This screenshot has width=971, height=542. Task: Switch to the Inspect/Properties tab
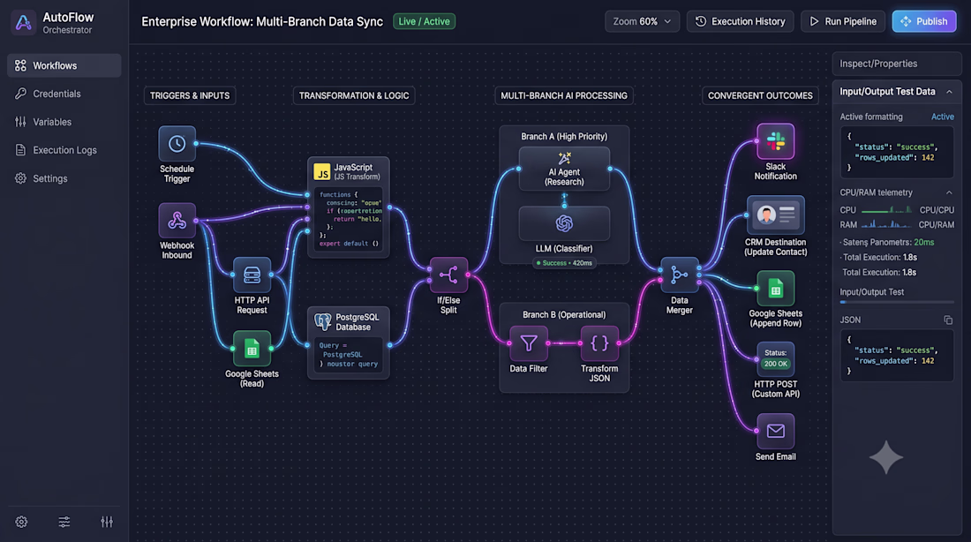coord(897,64)
